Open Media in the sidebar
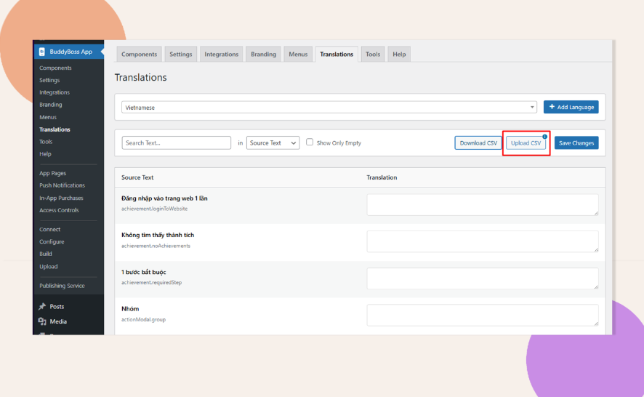Screen dimensions: 644x397 (58, 321)
